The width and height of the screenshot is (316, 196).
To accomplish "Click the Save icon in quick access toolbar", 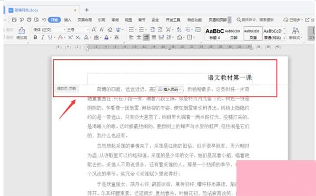I will [14, 19].
